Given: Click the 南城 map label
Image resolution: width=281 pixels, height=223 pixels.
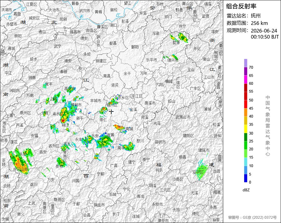Looking at the screenshot, I should click(129, 129).
